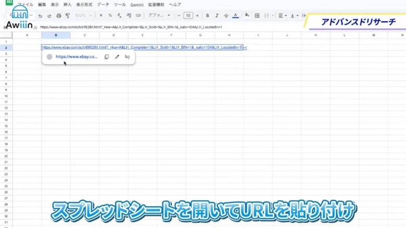Screen dimensions: 406x228
Task: Increase decimal places
Action: click(x=129, y=16)
